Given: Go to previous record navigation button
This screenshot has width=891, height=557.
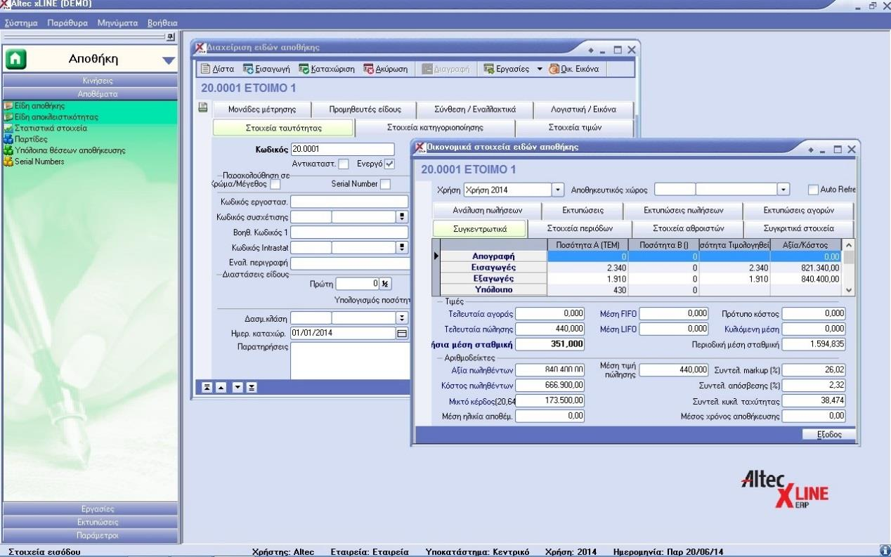Looking at the screenshot, I should (x=221, y=387).
